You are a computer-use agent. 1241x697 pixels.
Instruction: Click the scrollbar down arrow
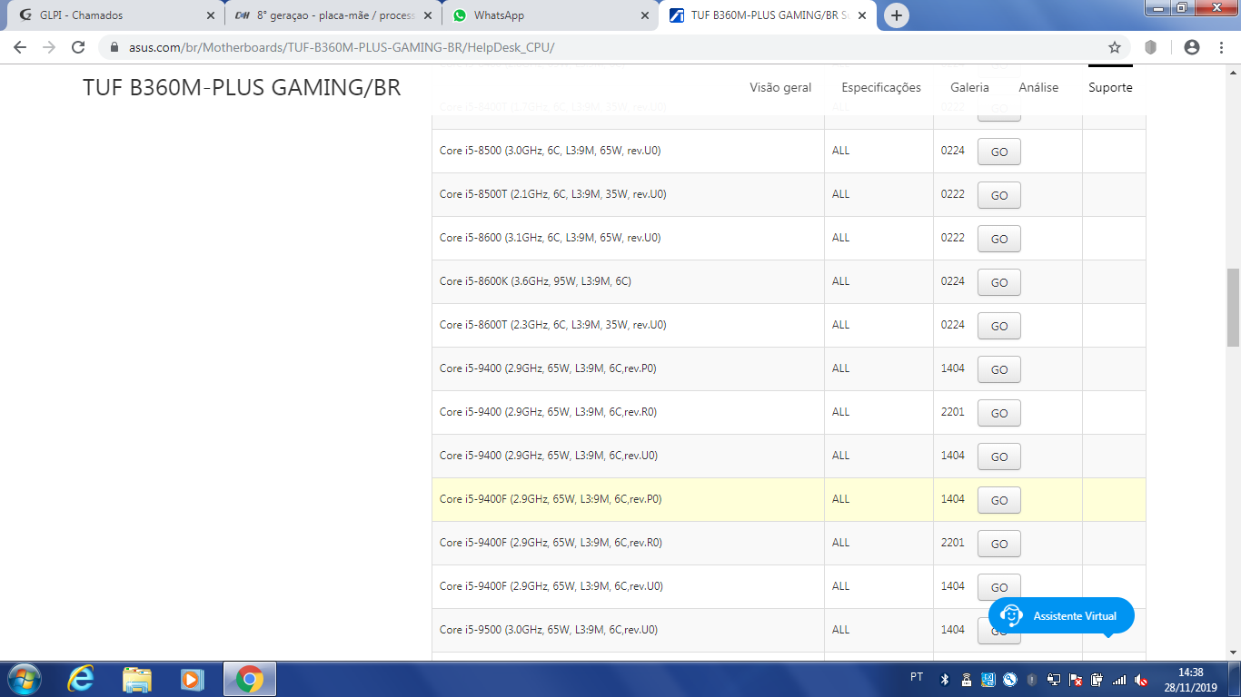pos(1233,652)
